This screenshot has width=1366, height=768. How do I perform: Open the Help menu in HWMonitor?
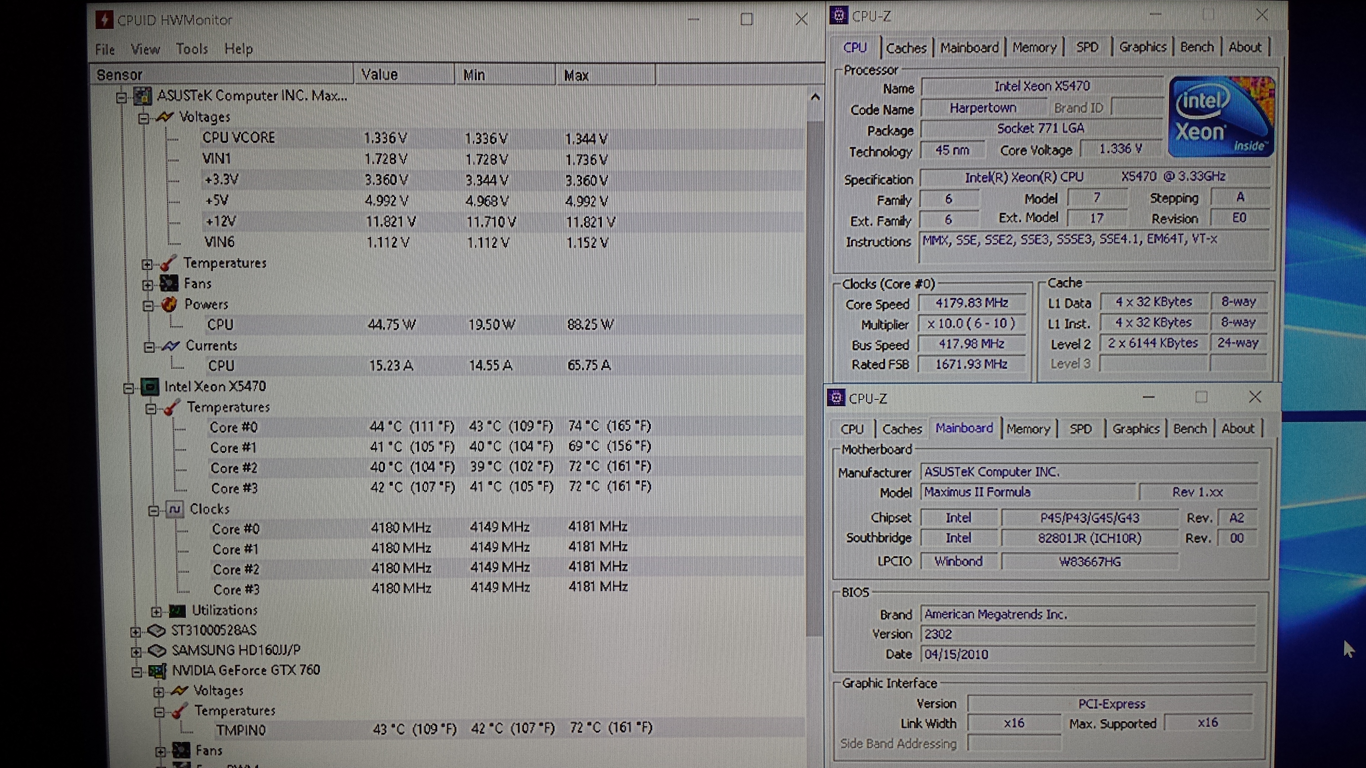pyautogui.click(x=239, y=49)
